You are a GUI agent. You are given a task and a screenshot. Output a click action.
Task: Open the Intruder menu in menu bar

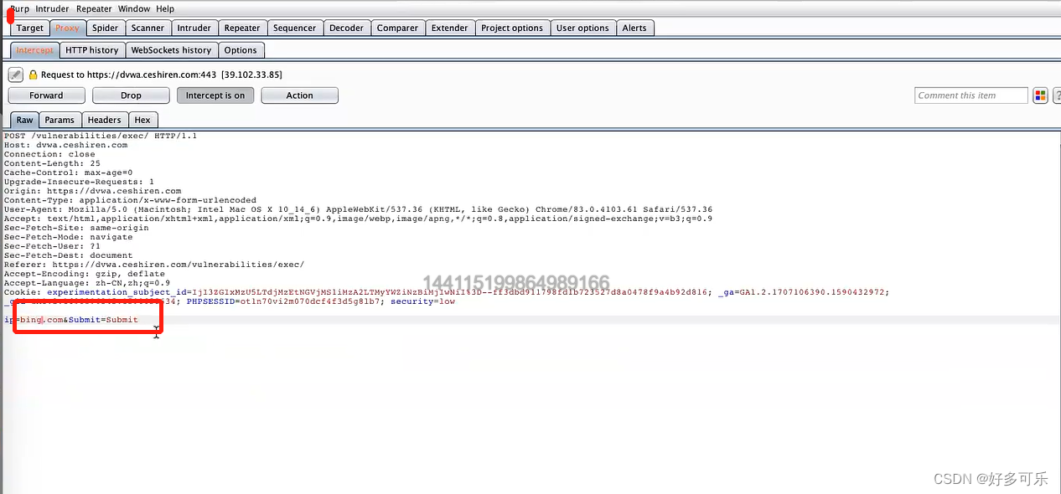tap(52, 8)
